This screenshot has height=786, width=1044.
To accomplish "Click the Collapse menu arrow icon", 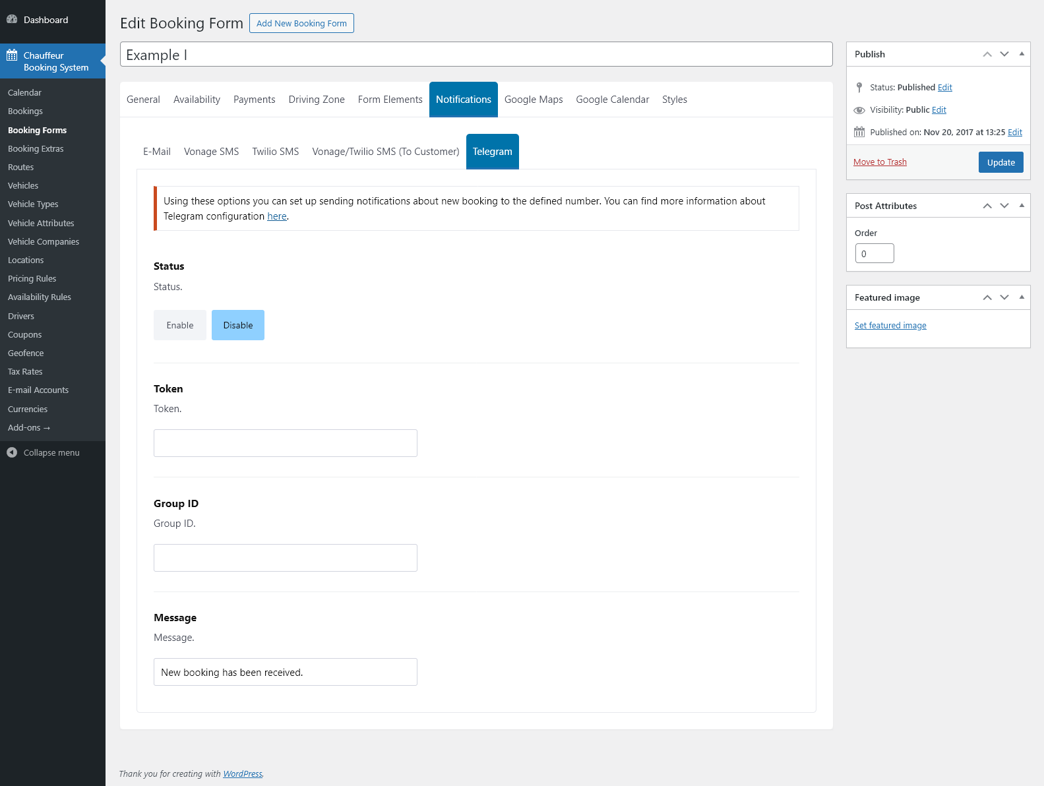I will [12, 452].
